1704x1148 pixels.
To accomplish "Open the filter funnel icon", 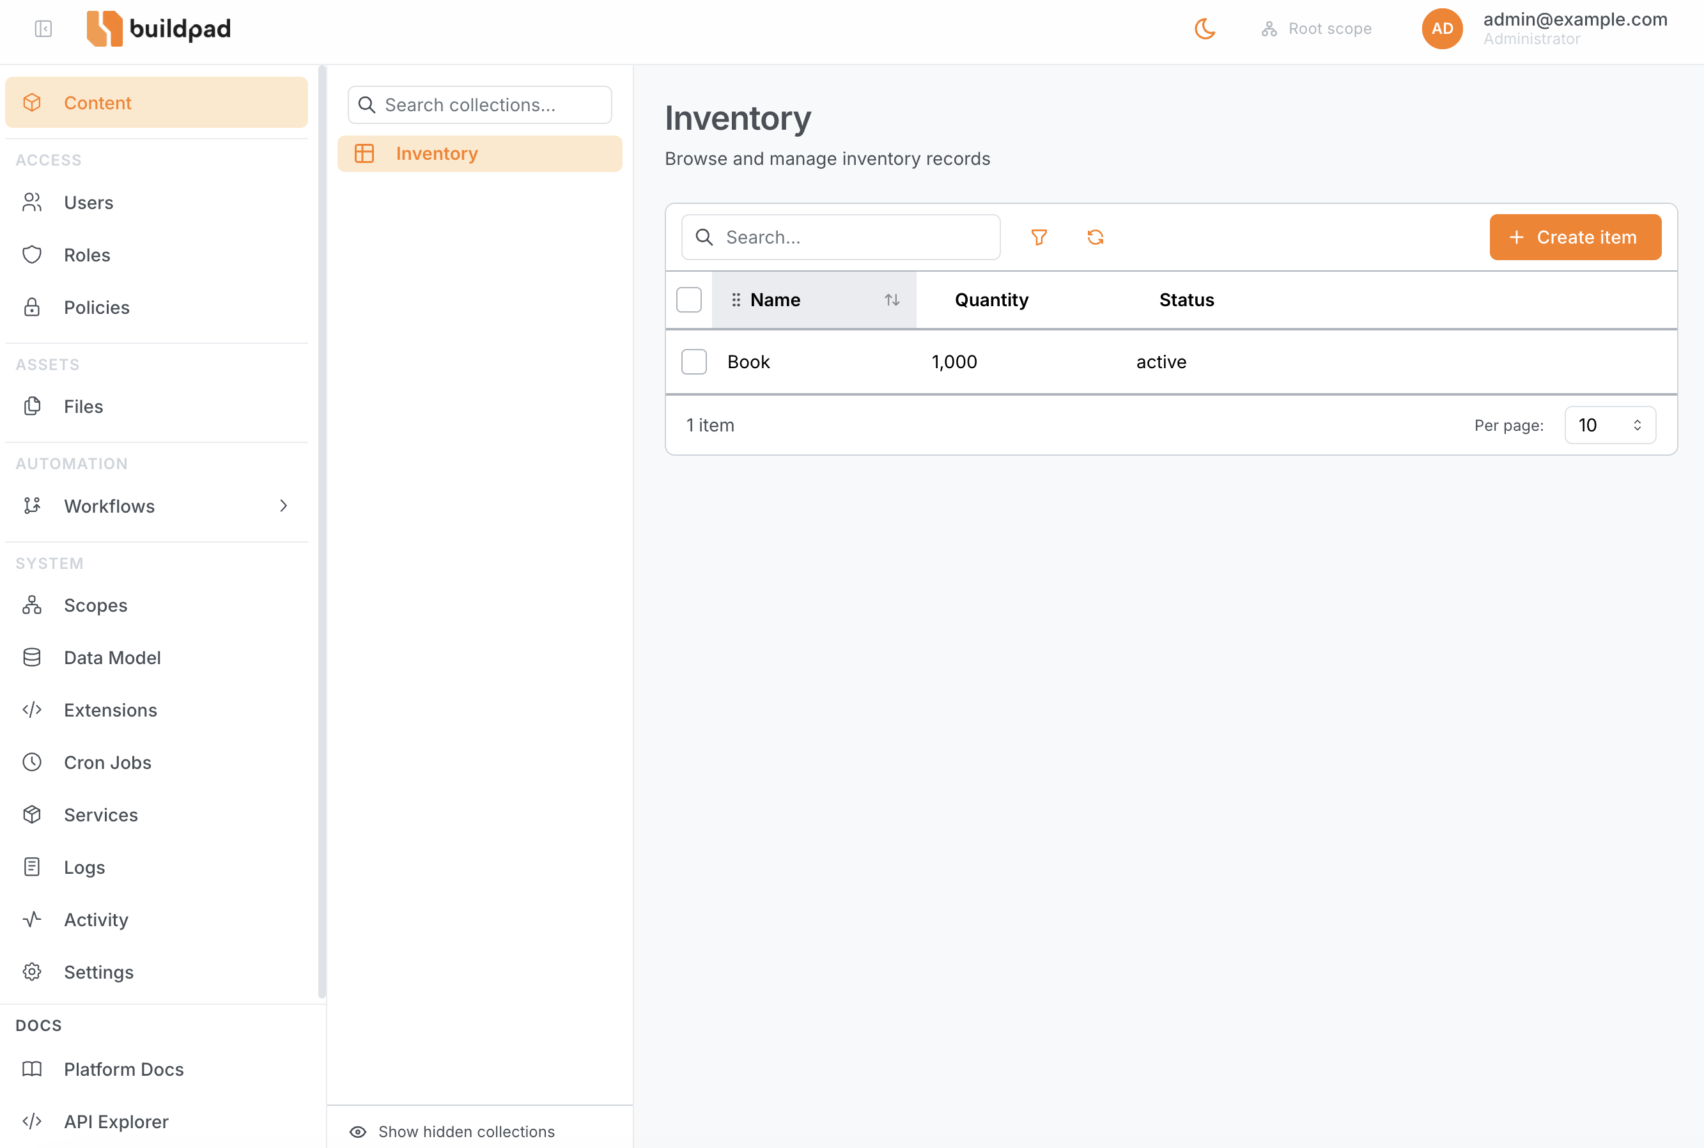I will tap(1039, 237).
